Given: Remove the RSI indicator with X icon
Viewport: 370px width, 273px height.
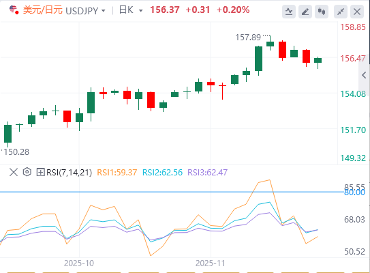Looking at the screenshot, I should coord(14,172).
